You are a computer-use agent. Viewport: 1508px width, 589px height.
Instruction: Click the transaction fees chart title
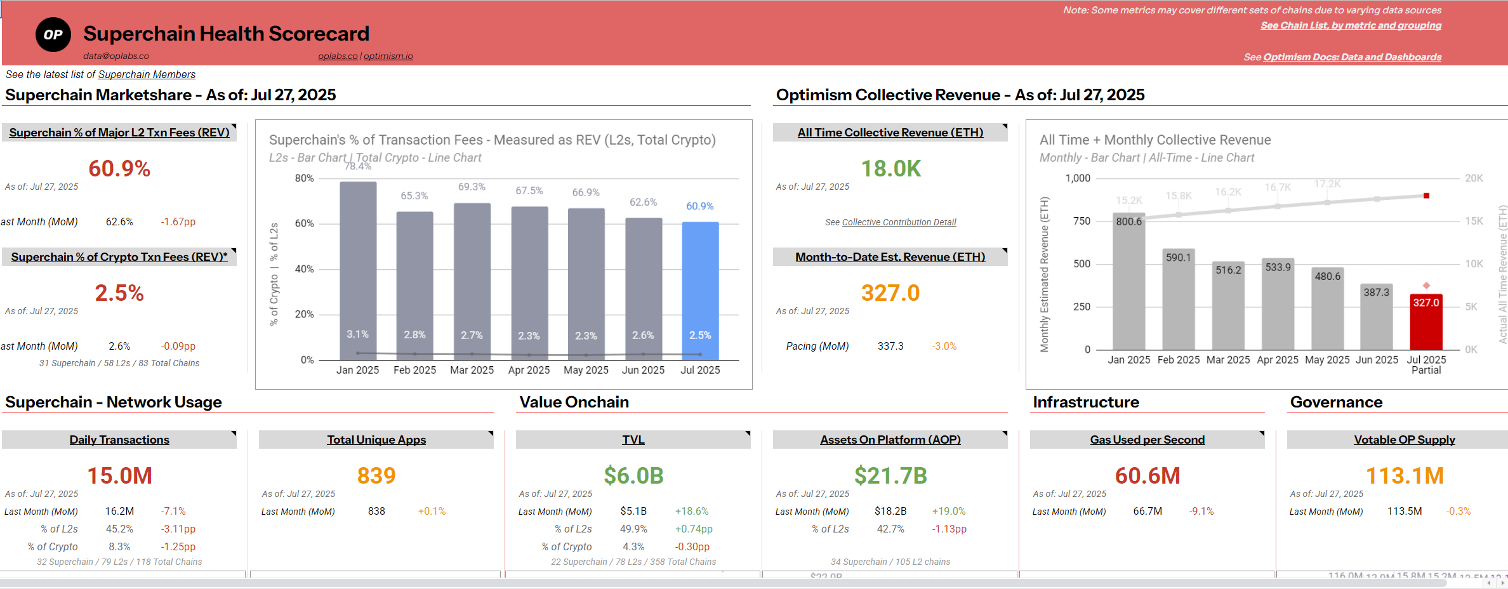[493, 140]
